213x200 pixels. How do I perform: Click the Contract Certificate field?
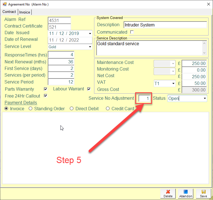59,27
